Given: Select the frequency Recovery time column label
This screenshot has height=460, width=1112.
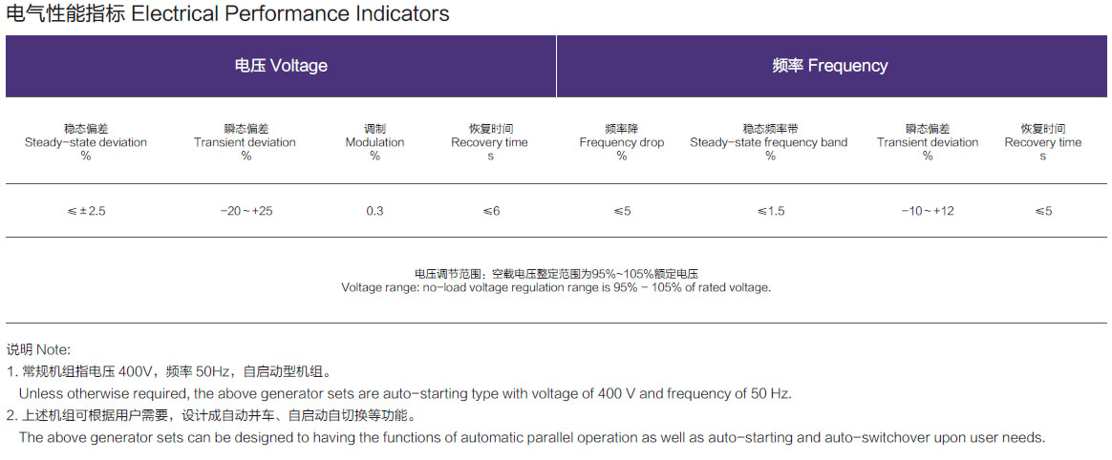Looking at the screenshot, I should click(x=1042, y=142).
